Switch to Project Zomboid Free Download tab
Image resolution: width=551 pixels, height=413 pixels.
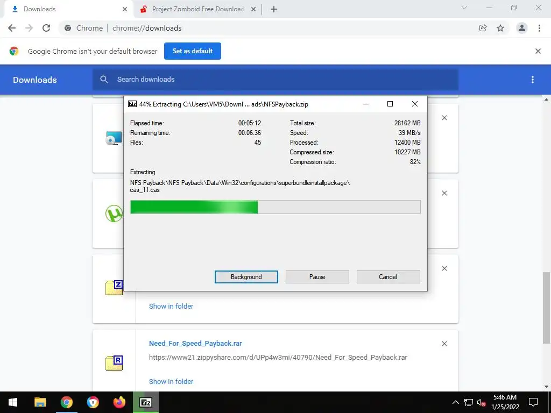point(198,9)
